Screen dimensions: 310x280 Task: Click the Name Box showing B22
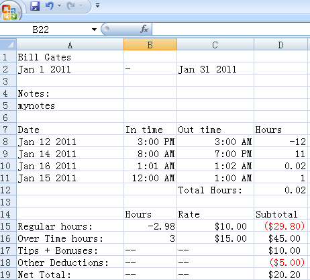click(x=46, y=30)
